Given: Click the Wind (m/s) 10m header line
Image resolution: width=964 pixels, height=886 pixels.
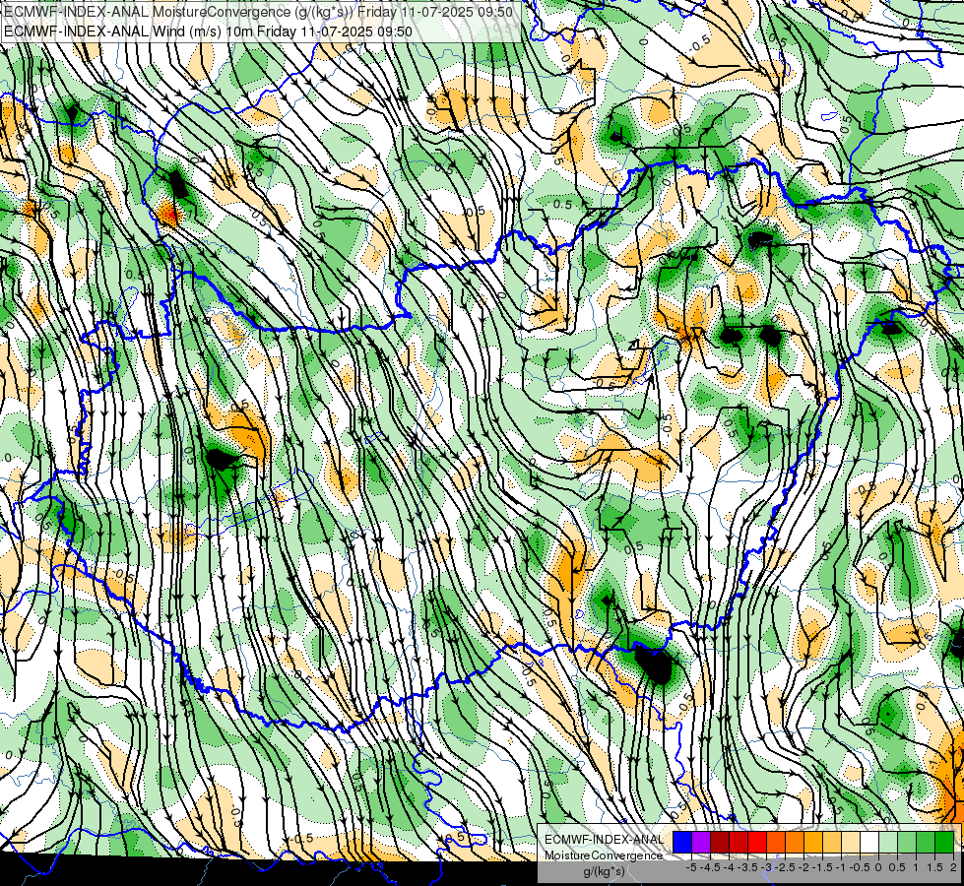Looking at the screenshot, I should click(x=208, y=32).
